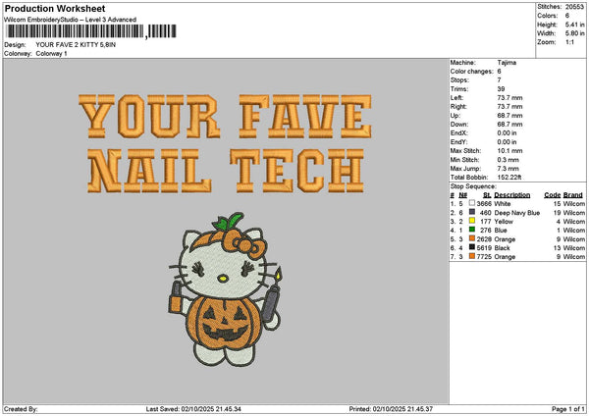Click the Deep Navy Blue color swatch
The image size is (589, 416).
472,212
